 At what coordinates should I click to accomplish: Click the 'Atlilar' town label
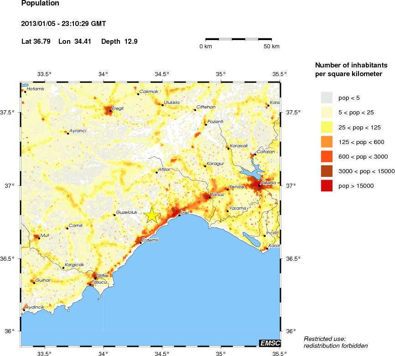click(x=164, y=170)
